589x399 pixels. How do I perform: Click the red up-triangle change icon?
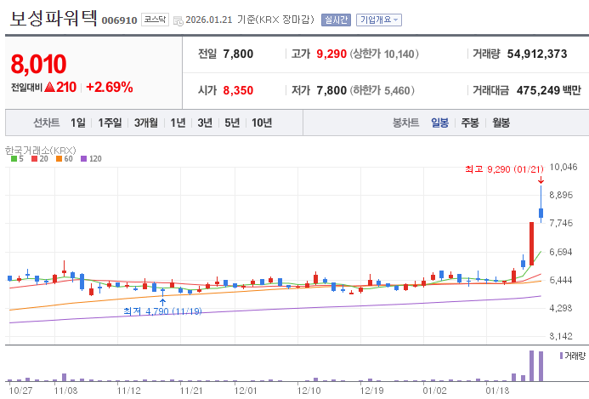49,87
